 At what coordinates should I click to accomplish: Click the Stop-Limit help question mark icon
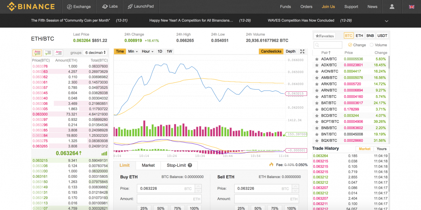click(190, 165)
